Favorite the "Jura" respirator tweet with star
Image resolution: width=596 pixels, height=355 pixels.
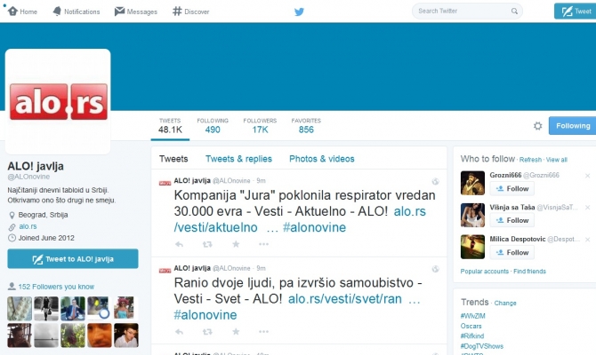(x=236, y=244)
